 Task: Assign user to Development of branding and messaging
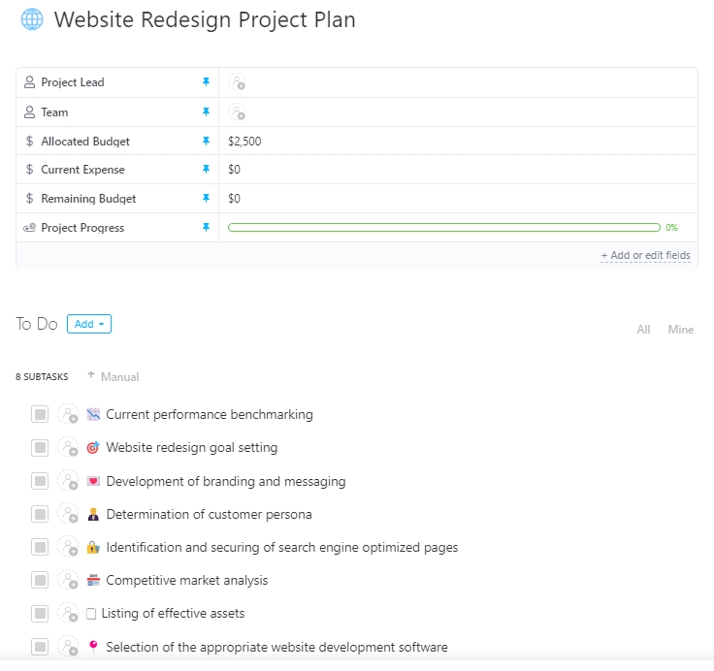[68, 481]
